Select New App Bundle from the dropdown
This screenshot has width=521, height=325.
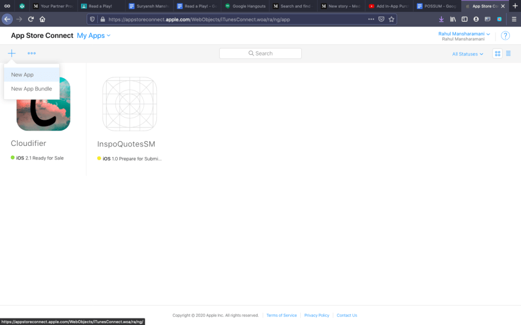click(31, 89)
